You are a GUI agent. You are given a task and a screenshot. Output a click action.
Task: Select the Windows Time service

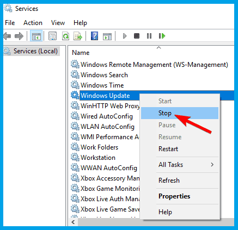coord(102,85)
